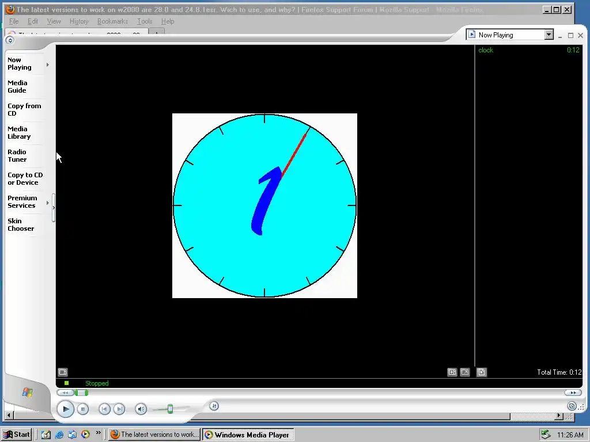Open Firefox Bookmarks menu
590x442 pixels.
(x=112, y=21)
